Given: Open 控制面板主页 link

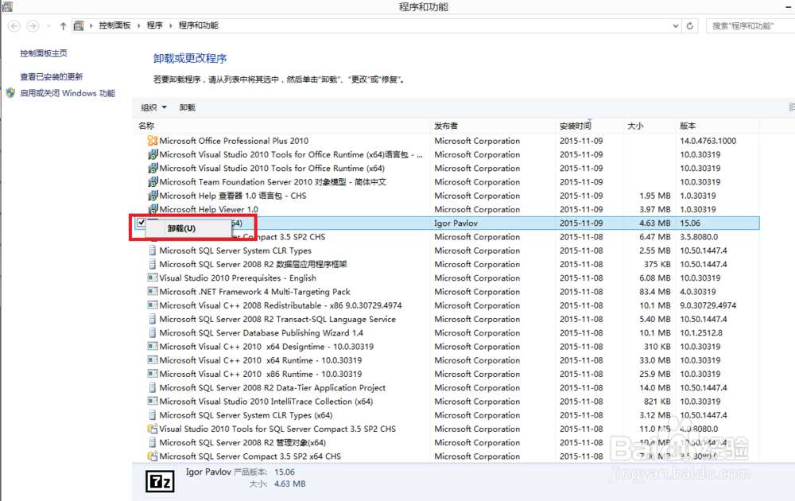Looking at the screenshot, I should [x=44, y=53].
